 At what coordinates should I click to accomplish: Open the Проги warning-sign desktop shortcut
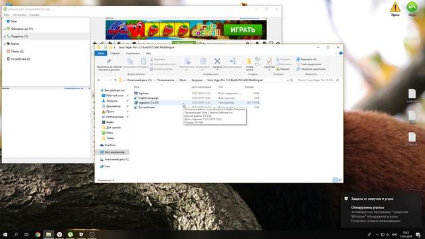[395, 9]
